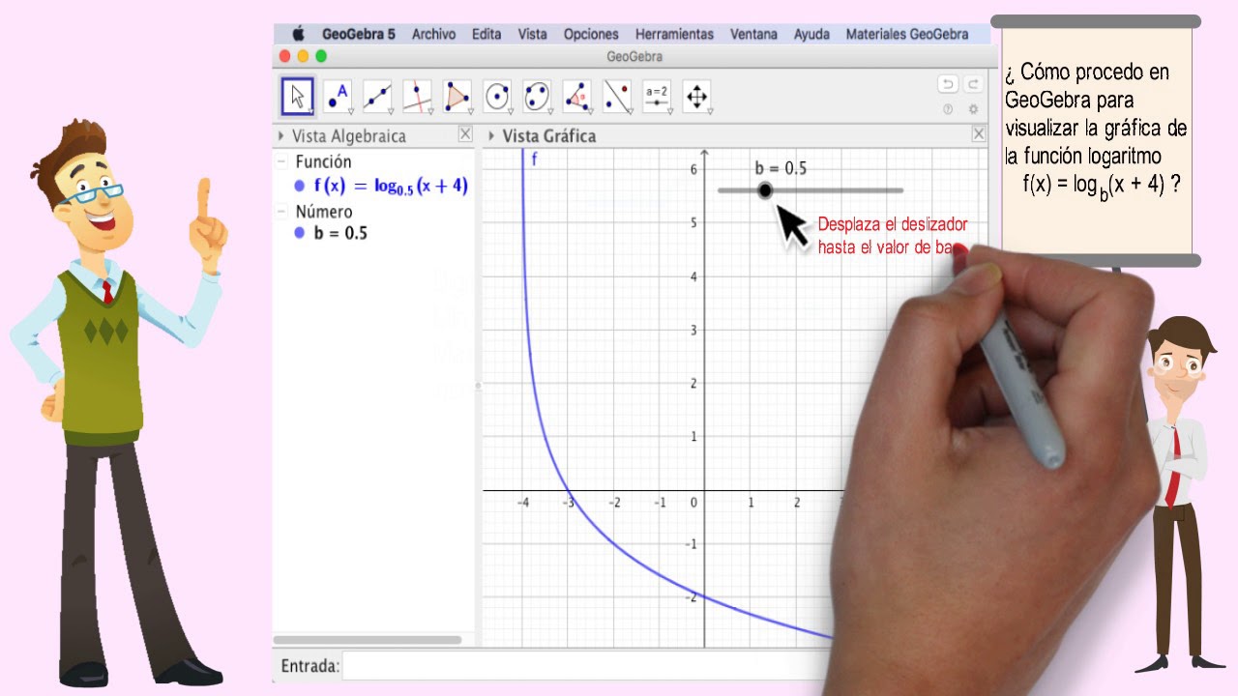Open the Point tool dropdown arrow
Screen dimensions: 1238x696
click(350, 112)
